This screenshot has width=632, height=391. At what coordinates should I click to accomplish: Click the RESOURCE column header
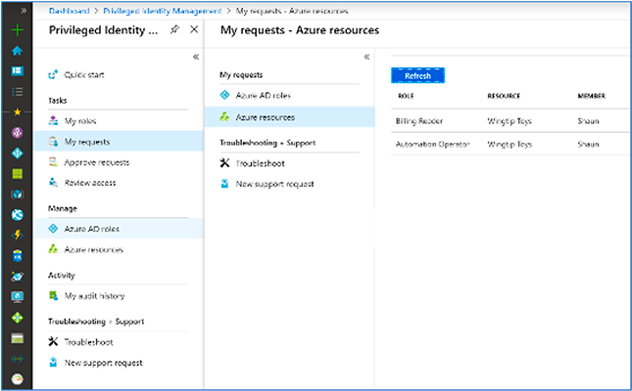(x=504, y=96)
